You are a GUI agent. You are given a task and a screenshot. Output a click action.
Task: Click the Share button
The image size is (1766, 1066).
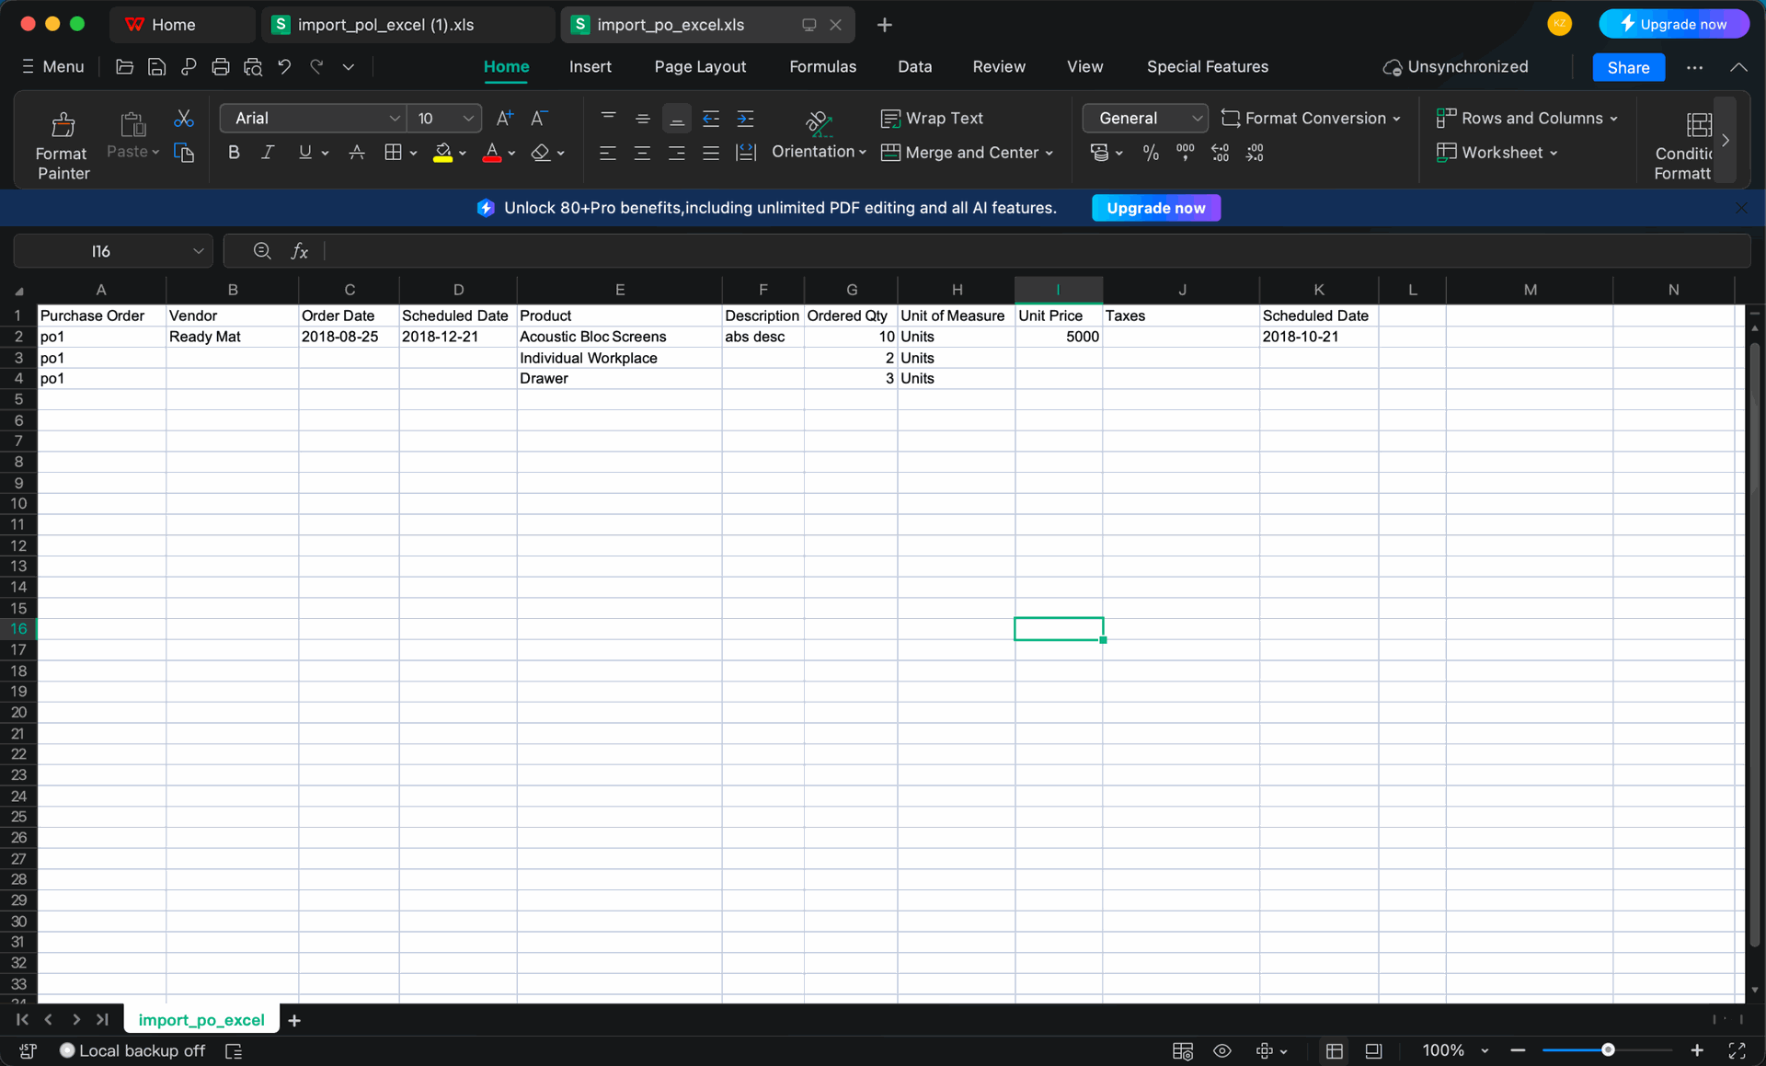coord(1627,67)
